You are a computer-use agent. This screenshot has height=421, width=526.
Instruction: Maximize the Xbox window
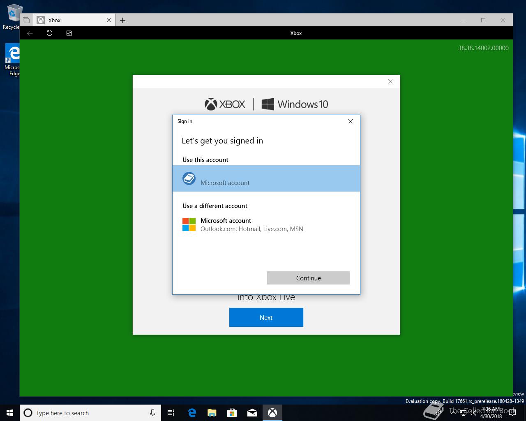483,20
